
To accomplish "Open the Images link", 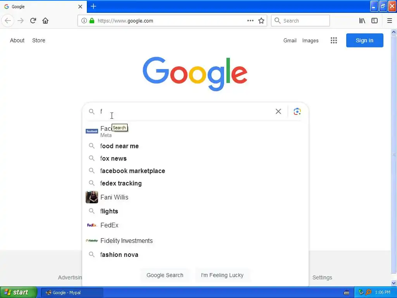I will pos(310,40).
